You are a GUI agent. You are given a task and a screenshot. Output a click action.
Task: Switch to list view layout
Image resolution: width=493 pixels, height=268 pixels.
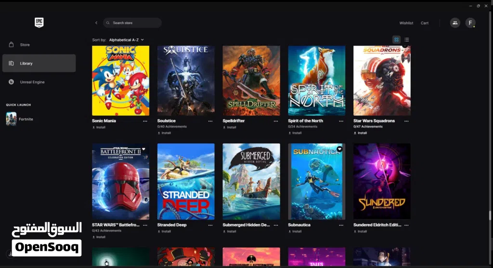click(407, 39)
